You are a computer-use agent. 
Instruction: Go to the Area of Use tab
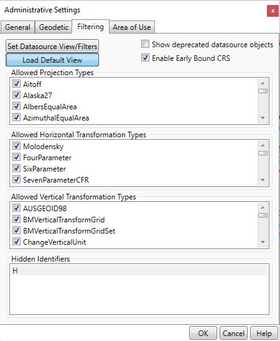click(132, 27)
